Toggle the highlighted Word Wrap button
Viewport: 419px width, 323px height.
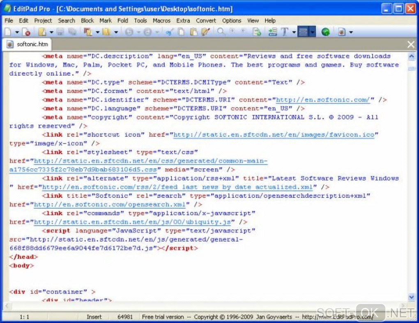[x=303, y=32]
